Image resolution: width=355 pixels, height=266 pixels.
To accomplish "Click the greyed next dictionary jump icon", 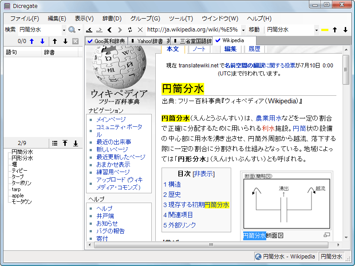I will [99, 30].
